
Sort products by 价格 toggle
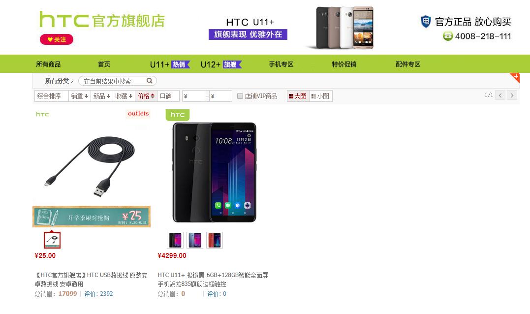[146, 96]
